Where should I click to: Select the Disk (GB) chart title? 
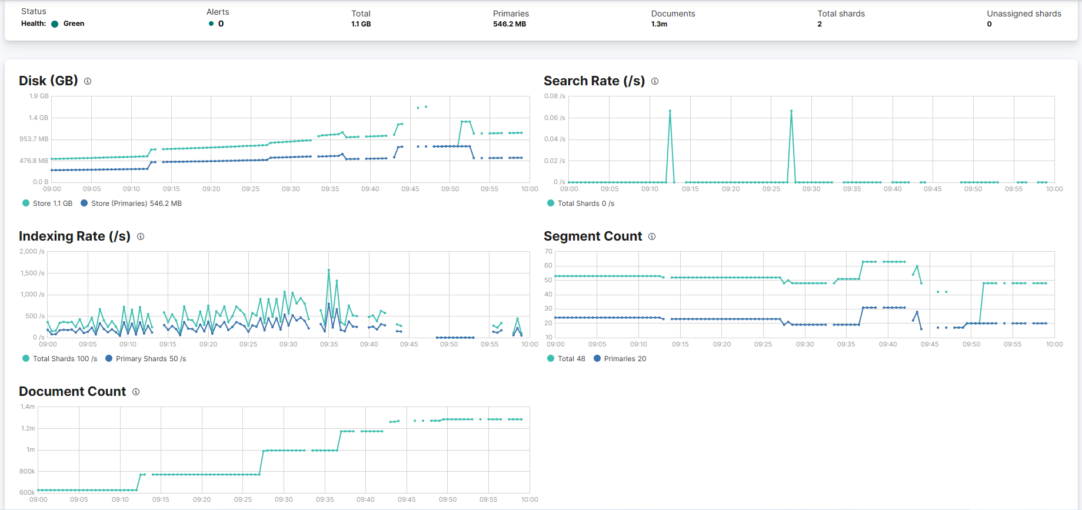coord(48,81)
